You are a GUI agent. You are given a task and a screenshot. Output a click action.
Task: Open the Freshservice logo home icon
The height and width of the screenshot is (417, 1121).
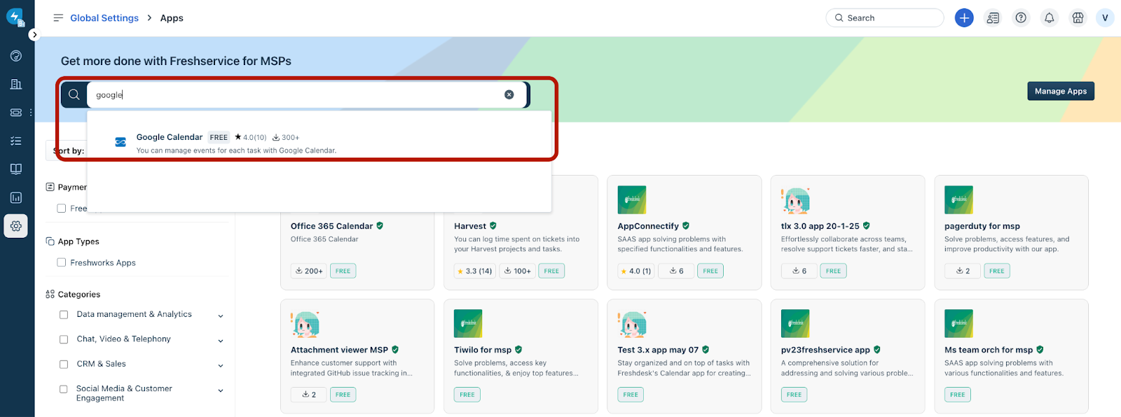click(15, 17)
